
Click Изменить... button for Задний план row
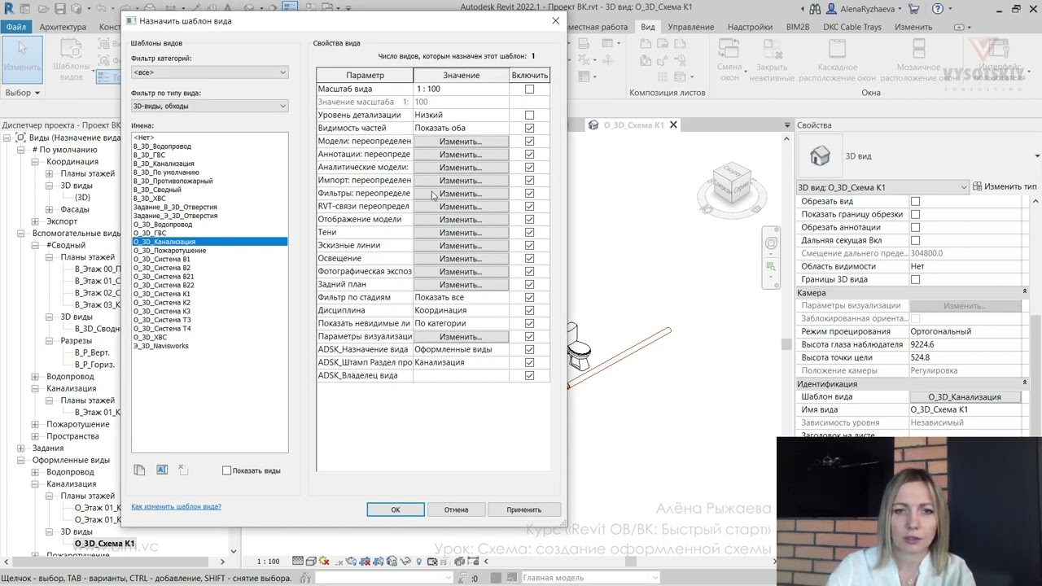pyautogui.click(x=461, y=285)
